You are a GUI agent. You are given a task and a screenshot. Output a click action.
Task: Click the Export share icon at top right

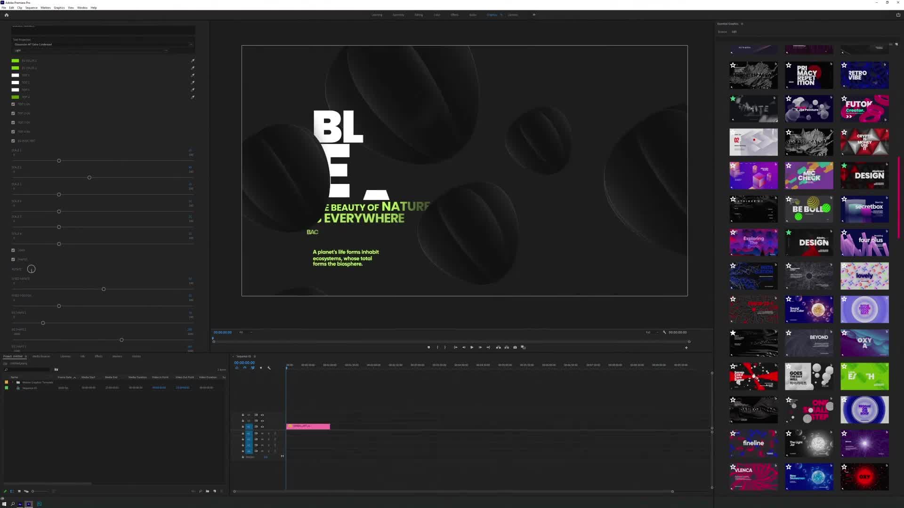pyautogui.click(x=898, y=15)
